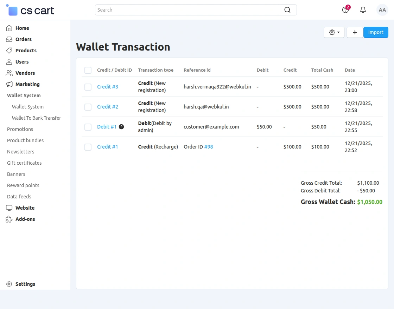This screenshot has width=394, height=309.
Task: Open the Add-ons puzzle icon
Action: point(9,219)
